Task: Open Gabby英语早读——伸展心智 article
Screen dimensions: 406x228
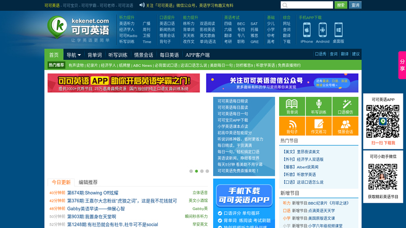Action: coord(96,209)
